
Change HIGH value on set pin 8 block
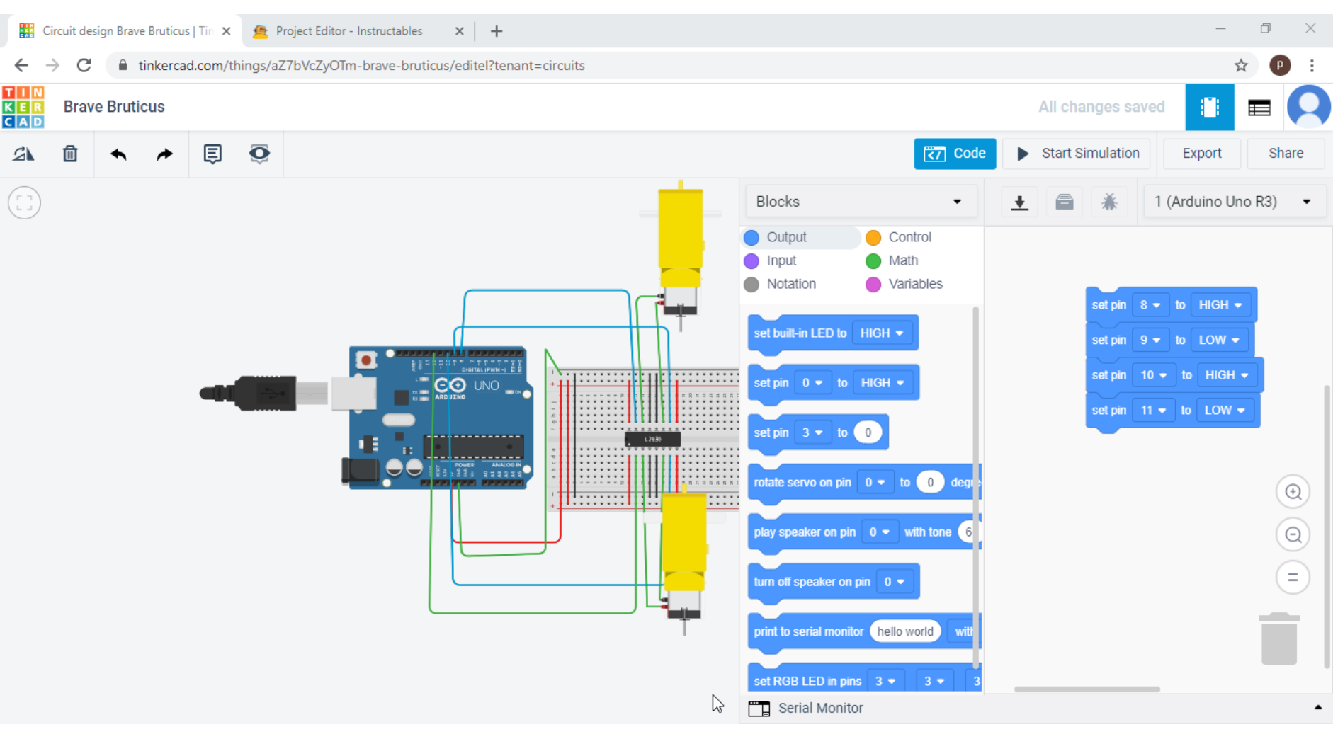pos(1220,304)
